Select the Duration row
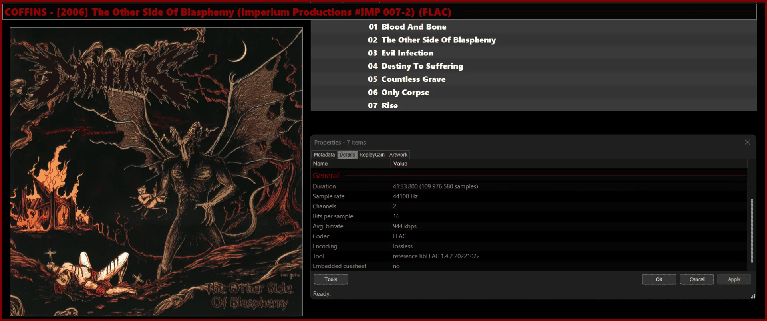 (529, 186)
